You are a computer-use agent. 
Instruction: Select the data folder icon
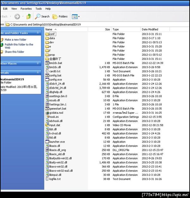(x=47, y=38)
